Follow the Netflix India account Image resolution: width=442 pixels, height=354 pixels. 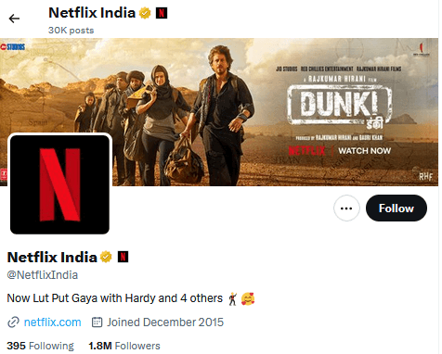click(396, 209)
